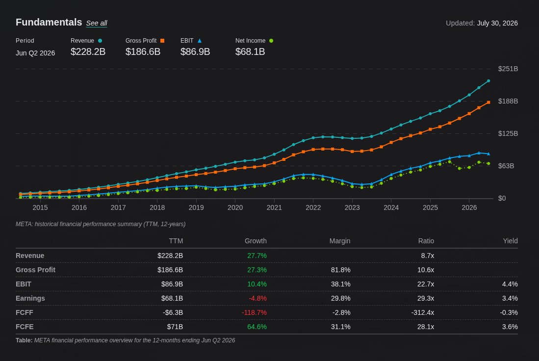539x361 pixels.
Task: Click the Growth column header
Action: pos(256,241)
